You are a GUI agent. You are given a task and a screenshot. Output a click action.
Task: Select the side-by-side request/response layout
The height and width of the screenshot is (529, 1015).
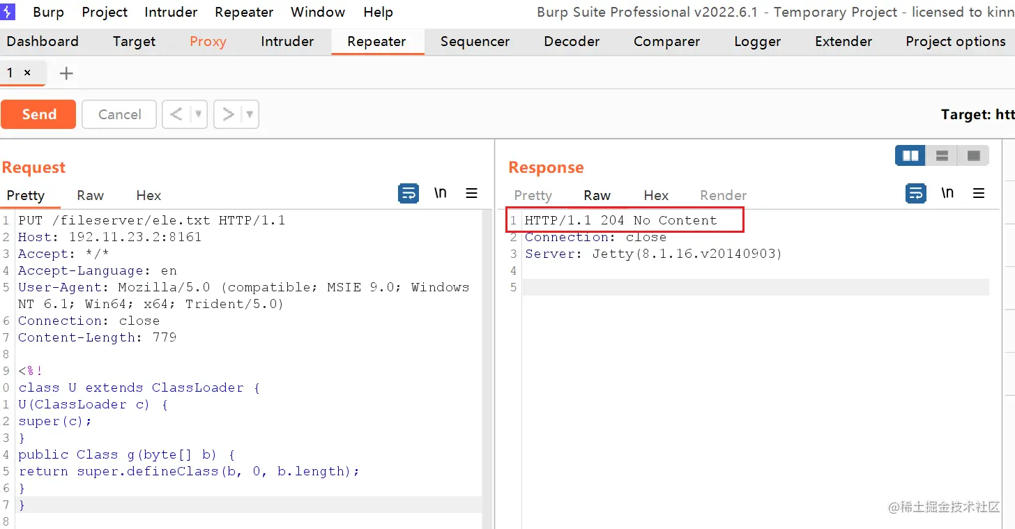(x=910, y=155)
